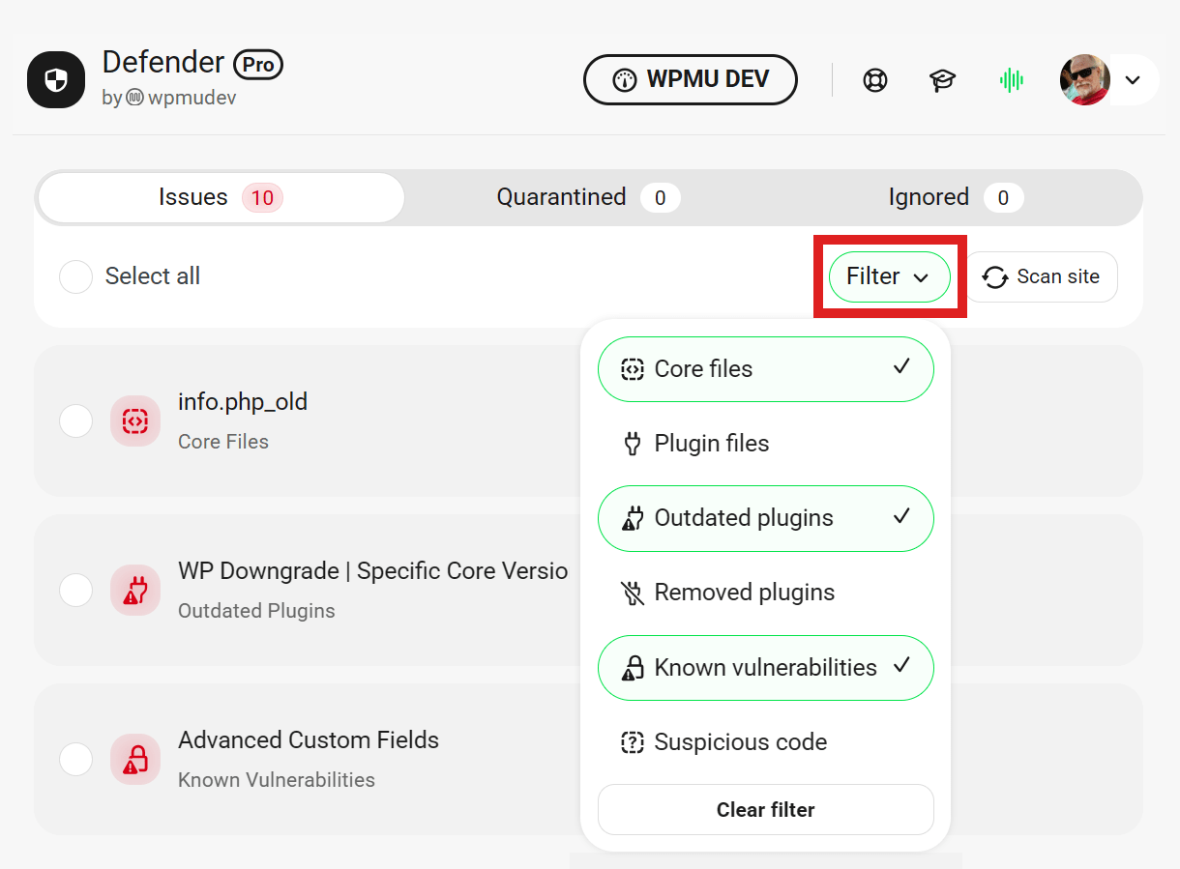Open the Advanced Custom Fields issue title
This screenshot has height=869, width=1180.
pos(309,740)
